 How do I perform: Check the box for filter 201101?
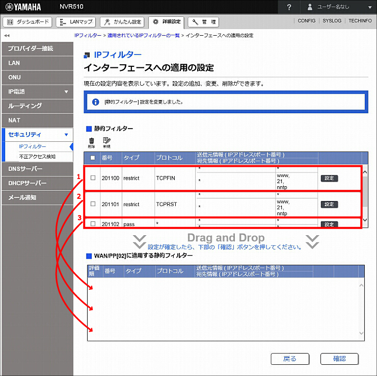93,204
